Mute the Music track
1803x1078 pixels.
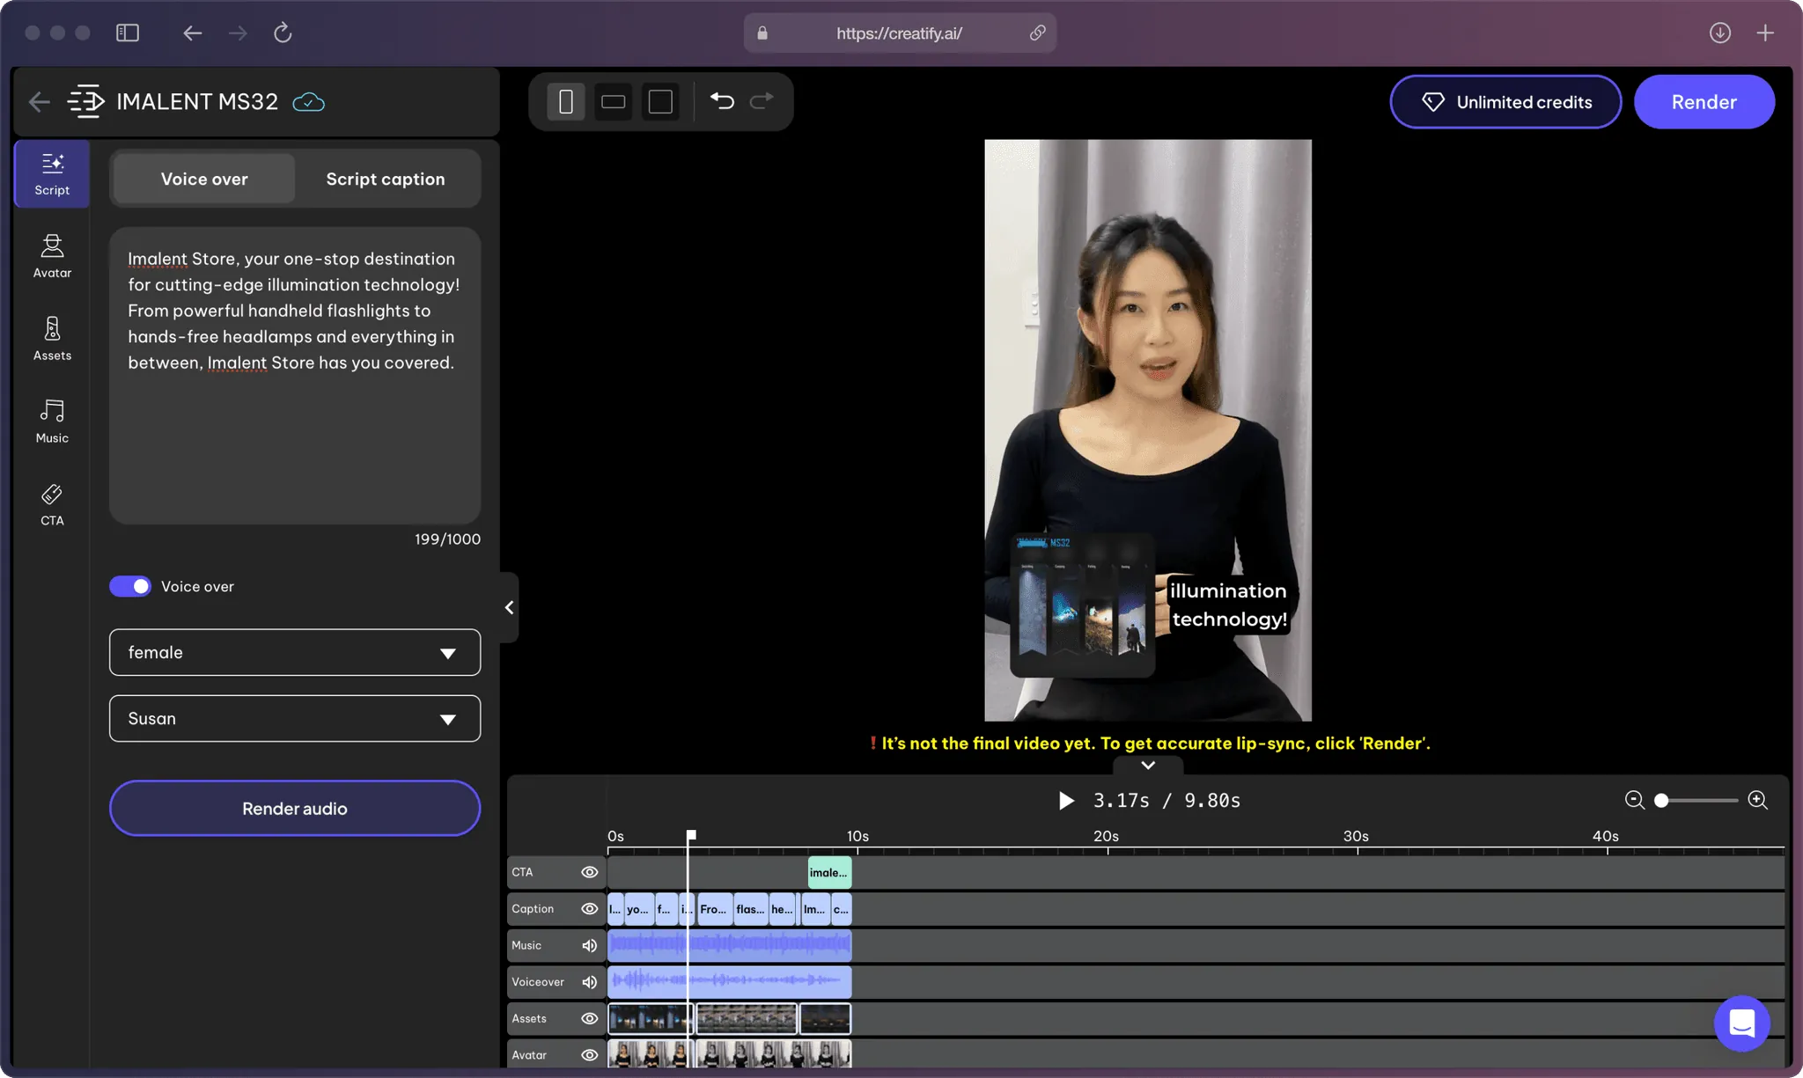click(589, 945)
